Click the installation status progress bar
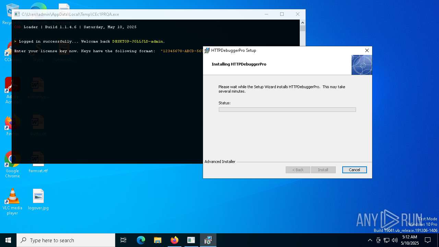The width and height of the screenshot is (439, 247). 287,109
